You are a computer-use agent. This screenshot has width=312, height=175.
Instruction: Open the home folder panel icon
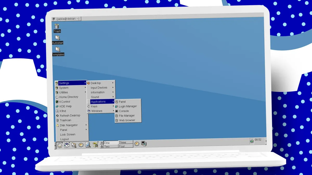click(x=74, y=145)
